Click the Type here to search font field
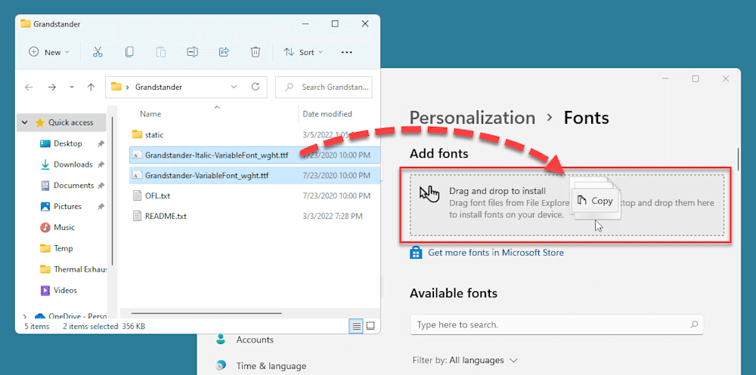Viewport: 756px width, 375px height. 556,324
